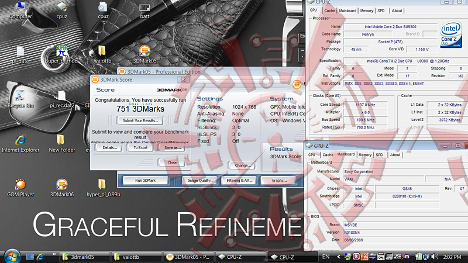Launch Internet Explorer desktop shortcut

(x=20, y=144)
